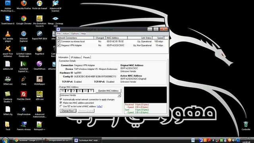Image resolution: width=254 pixels, height=143 pixels.
Task: Open FileZilla Client shortcut
Action: [24, 96]
